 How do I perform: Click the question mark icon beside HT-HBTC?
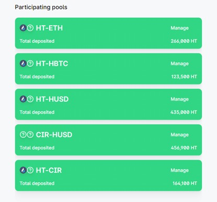pos(30,64)
